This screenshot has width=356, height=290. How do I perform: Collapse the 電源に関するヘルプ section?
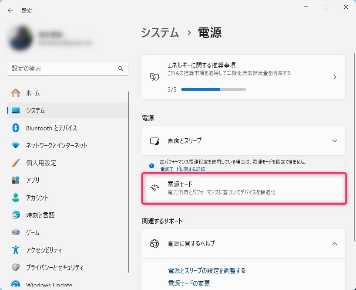coord(334,243)
